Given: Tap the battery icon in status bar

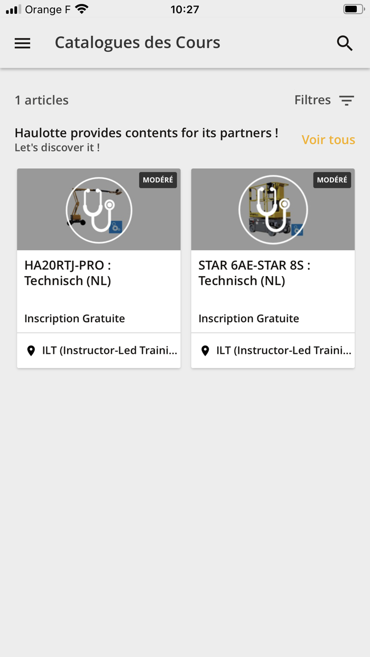Looking at the screenshot, I should point(353,10).
